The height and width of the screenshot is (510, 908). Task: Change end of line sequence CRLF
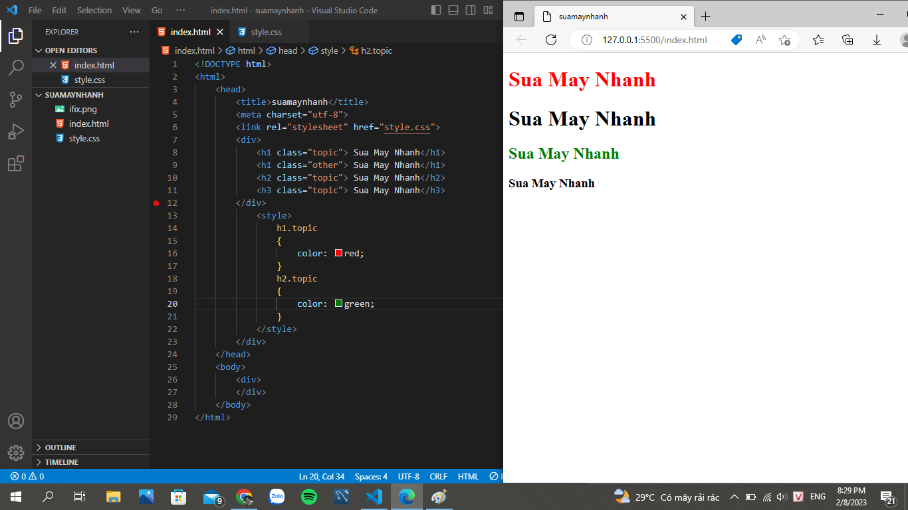[x=439, y=476]
